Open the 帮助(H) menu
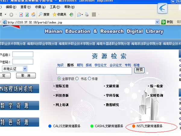181x136 pixels. click(x=70, y=7)
